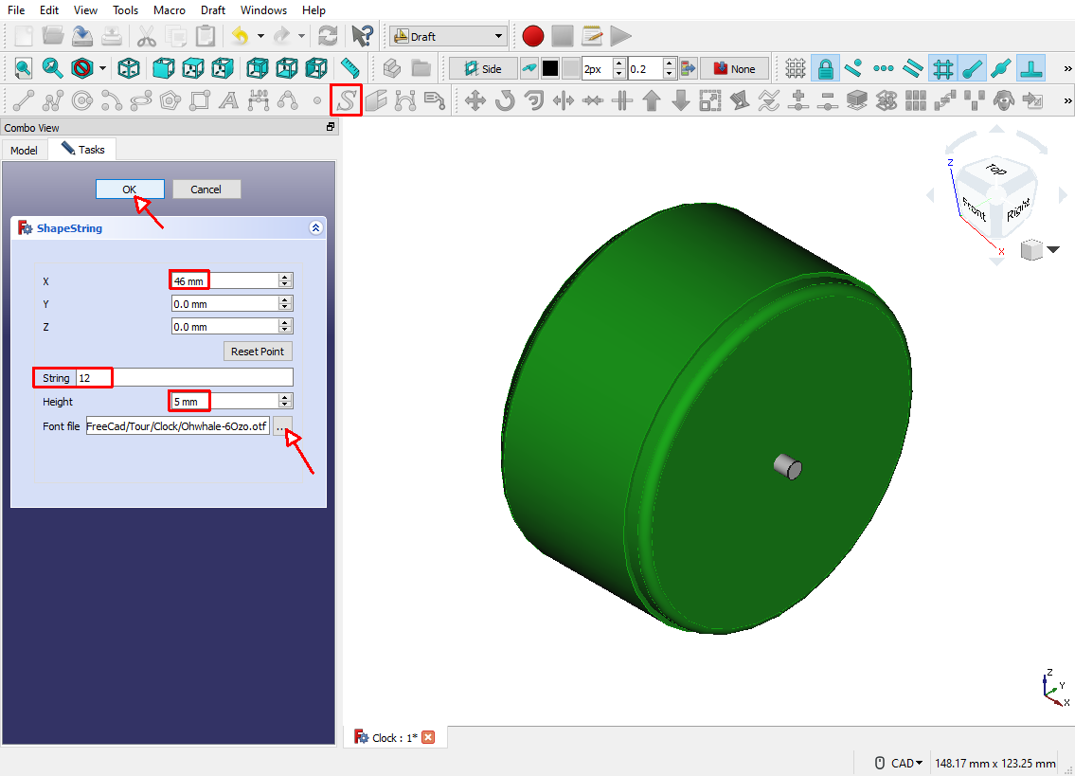Select the Draft Dimension tool
The height and width of the screenshot is (776, 1075).
[259, 100]
